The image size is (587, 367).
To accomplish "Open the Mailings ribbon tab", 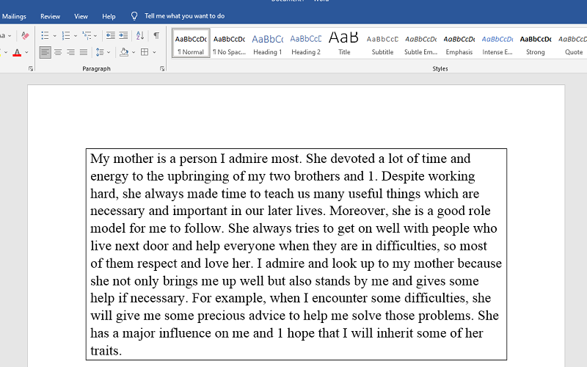I will pos(14,16).
